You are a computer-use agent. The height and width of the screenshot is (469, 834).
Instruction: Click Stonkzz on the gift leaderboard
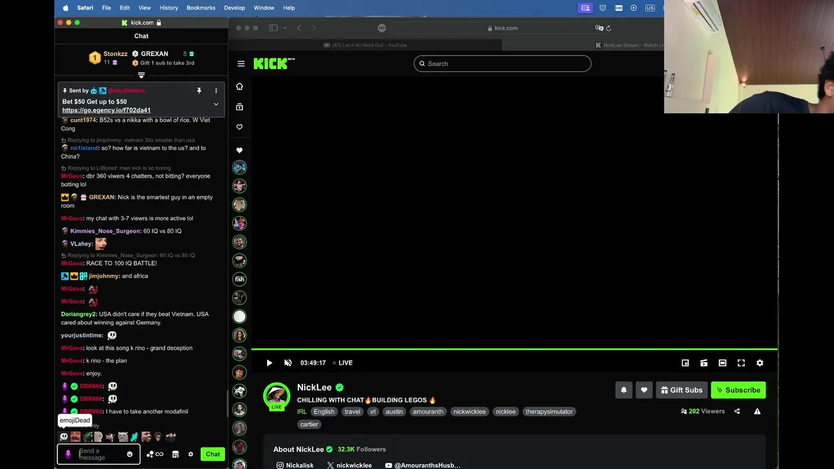[x=115, y=54]
